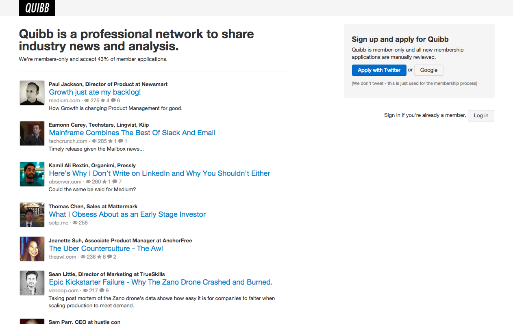Viewport: 513px width, 324px height.
Task: Open 'The Uber Counterculture - The Awl' link
Action: (x=106, y=248)
